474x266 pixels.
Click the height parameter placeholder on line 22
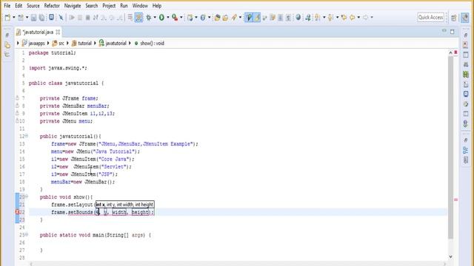click(x=140, y=212)
